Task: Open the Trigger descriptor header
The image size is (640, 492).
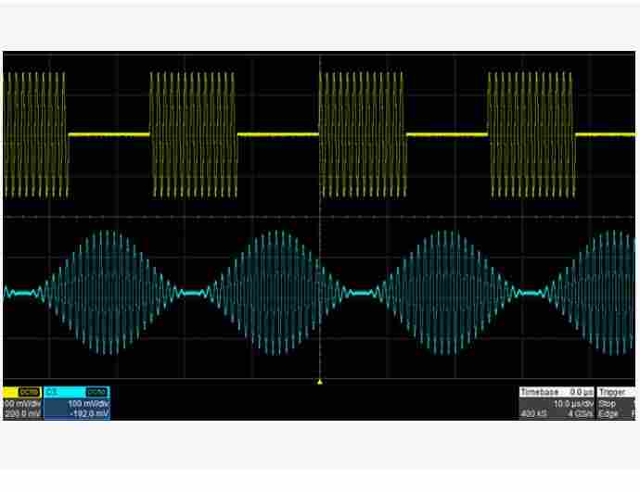Action: pos(614,393)
